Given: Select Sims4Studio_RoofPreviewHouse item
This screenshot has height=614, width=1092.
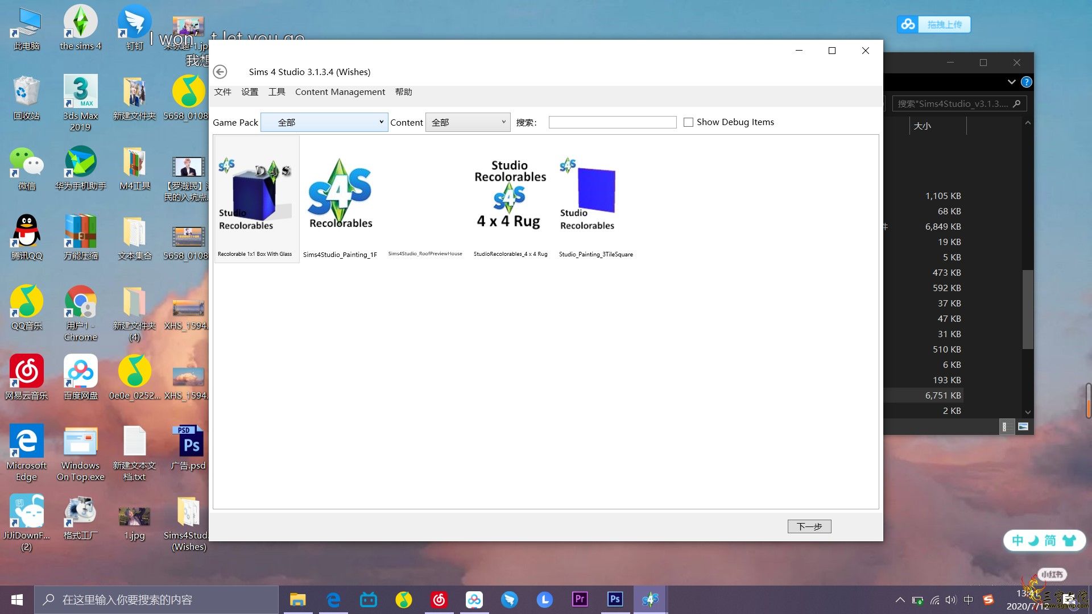Looking at the screenshot, I should [x=425, y=254].
